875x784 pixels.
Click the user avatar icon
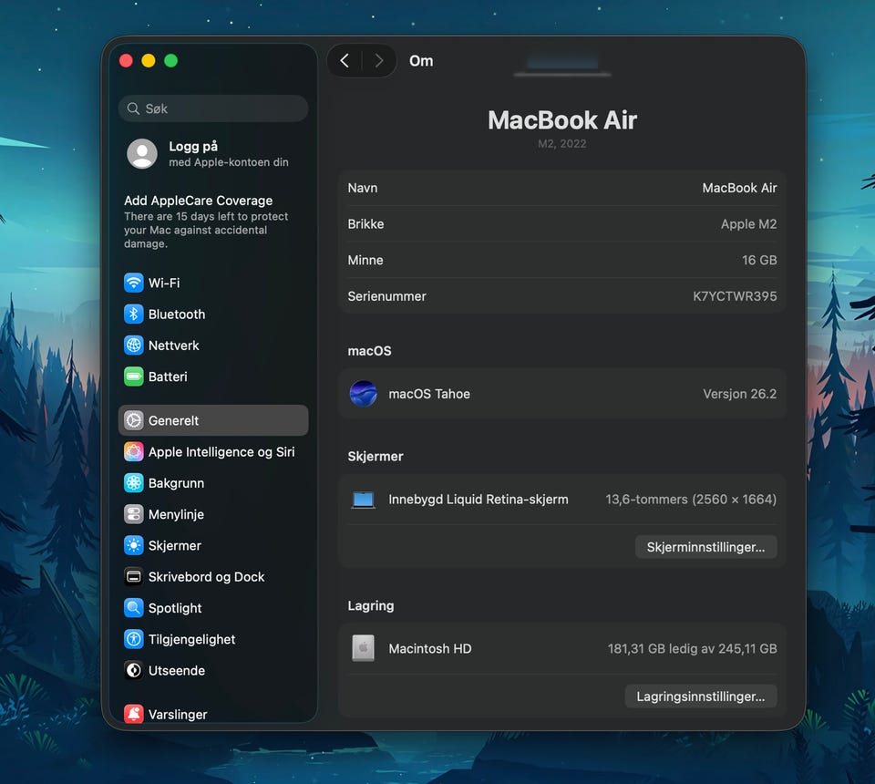coord(142,153)
